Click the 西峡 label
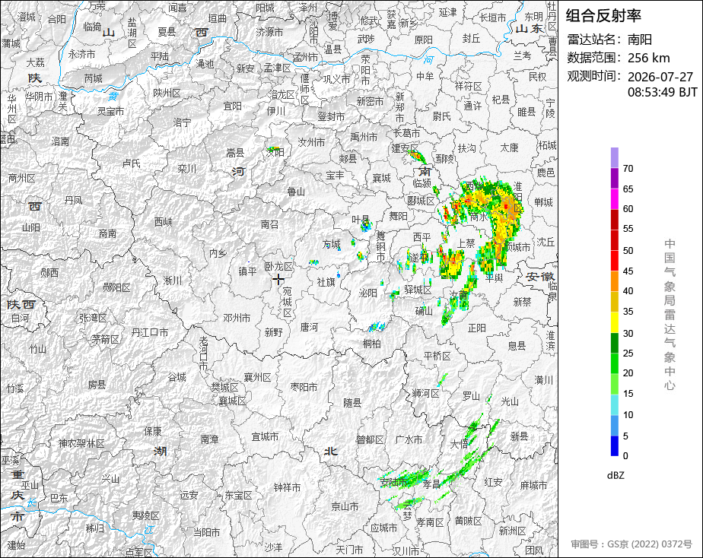 (163, 222)
